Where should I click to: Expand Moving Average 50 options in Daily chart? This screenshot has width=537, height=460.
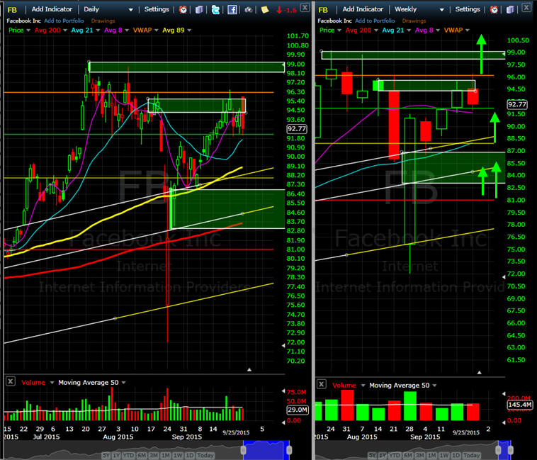click(x=124, y=383)
